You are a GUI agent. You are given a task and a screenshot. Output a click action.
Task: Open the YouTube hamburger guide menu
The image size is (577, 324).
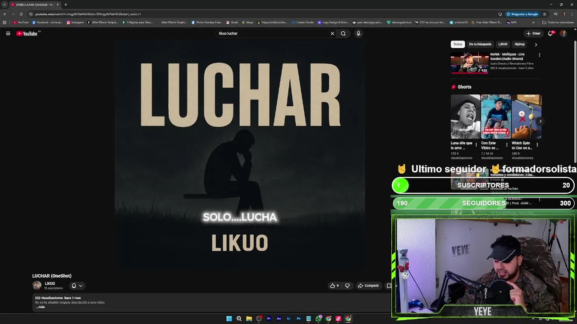[8, 33]
